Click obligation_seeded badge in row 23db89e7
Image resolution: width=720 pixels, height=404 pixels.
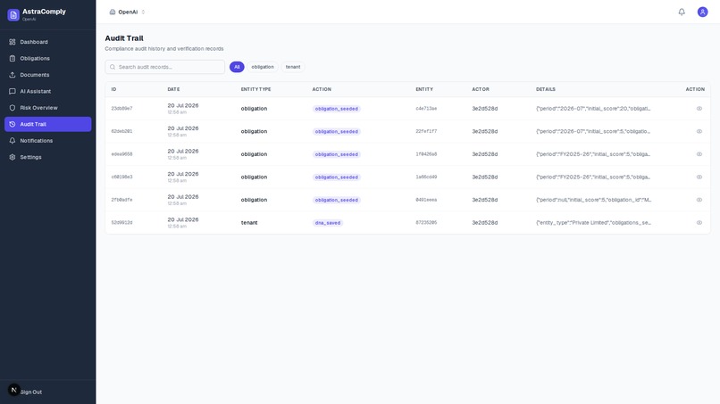[x=337, y=109]
